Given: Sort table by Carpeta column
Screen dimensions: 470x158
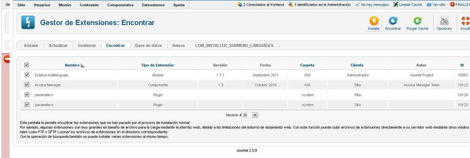Looking at the screenshot, I should pyautogui.click(x=307, y=65).
